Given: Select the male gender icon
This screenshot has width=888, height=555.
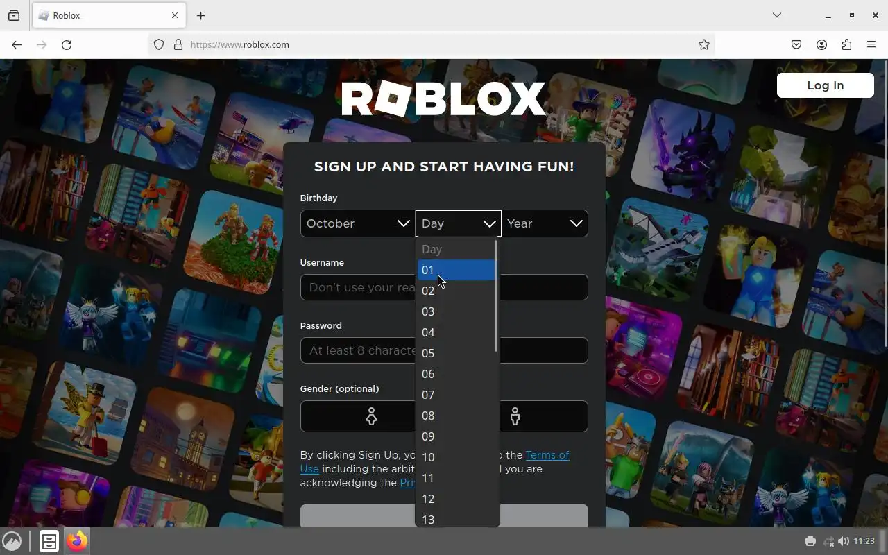Looking at the screenshot, I should (x=515, y=416).
